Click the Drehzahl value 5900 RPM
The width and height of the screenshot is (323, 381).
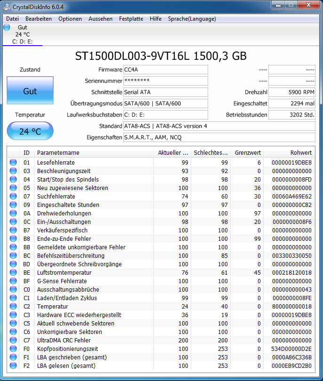click(292, 92)
